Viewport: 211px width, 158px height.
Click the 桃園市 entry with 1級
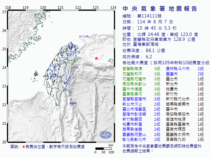[172, 89]
